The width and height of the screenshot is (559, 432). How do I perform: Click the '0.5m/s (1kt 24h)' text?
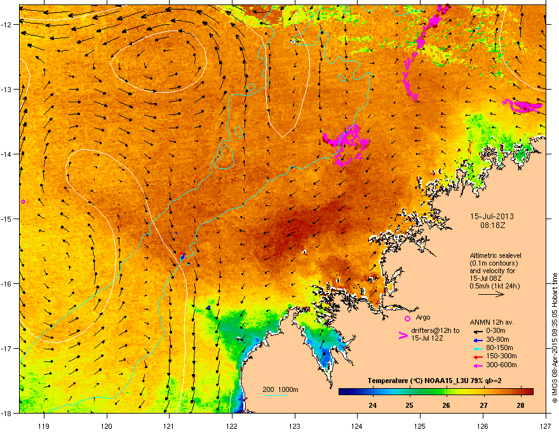coord(495,286)
